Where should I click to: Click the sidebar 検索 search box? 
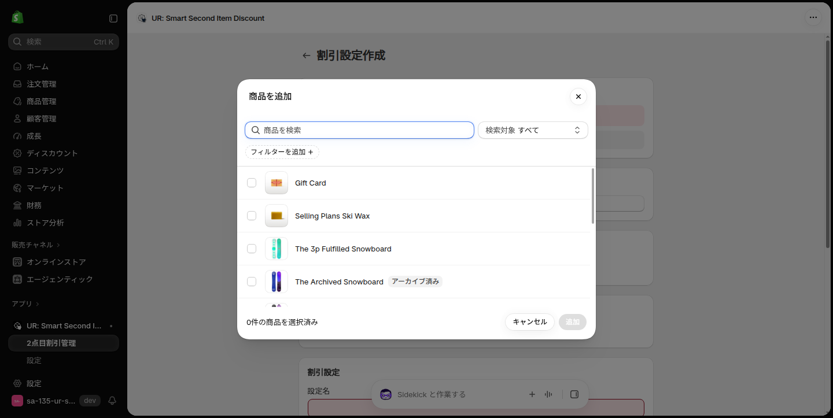pyautogui.click(x=64, y=42)
